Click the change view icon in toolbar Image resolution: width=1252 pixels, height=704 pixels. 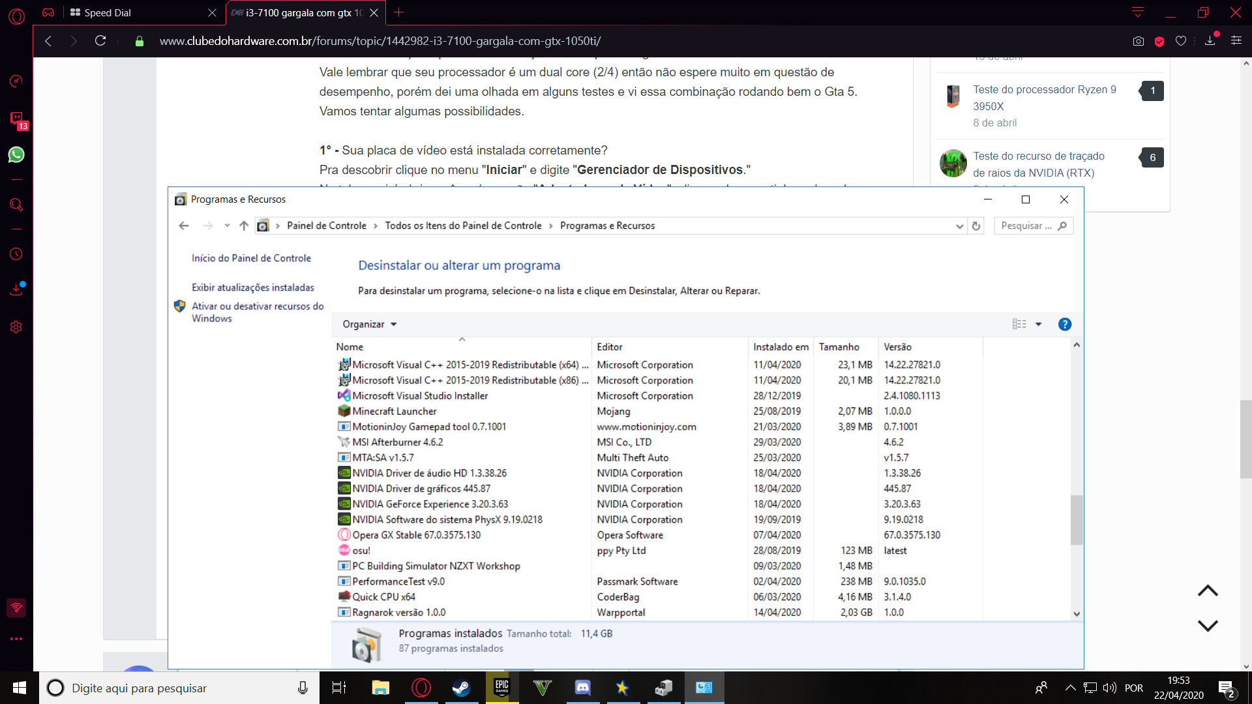tap(1019, 324)
